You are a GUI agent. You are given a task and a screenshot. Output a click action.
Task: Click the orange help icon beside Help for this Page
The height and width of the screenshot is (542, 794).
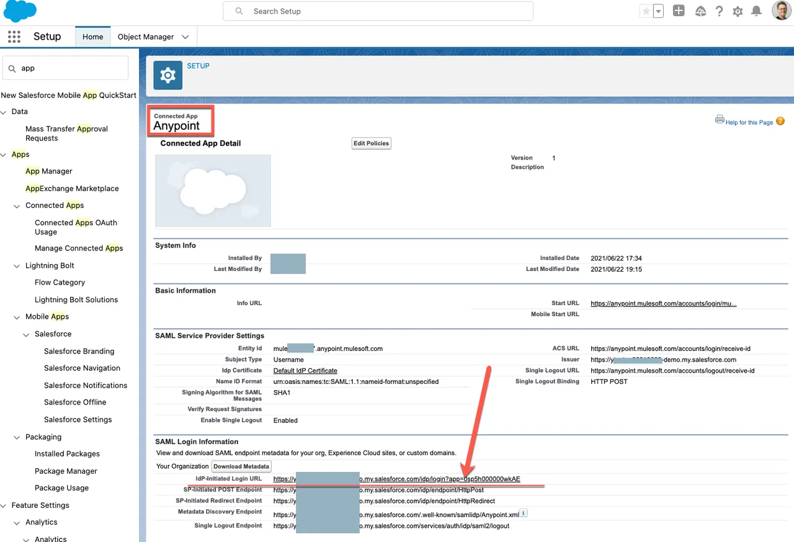click(x=780, y=121)
